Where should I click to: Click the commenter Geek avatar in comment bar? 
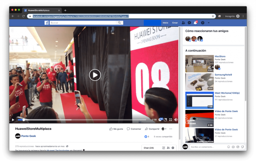coord(185,147)
